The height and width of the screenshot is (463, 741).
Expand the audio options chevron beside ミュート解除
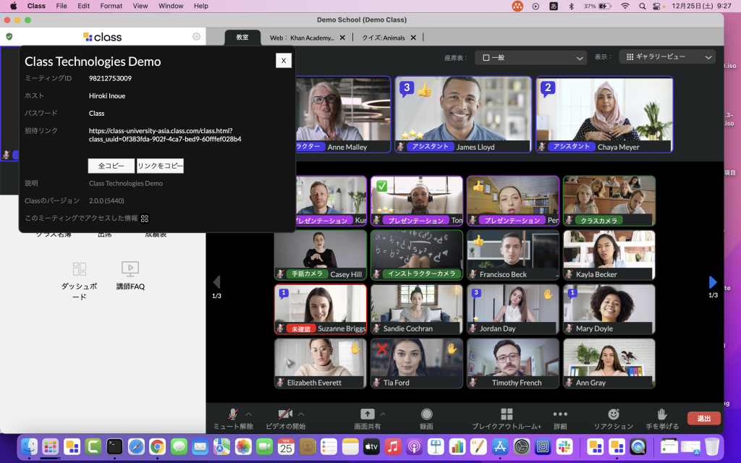[249, 414]
